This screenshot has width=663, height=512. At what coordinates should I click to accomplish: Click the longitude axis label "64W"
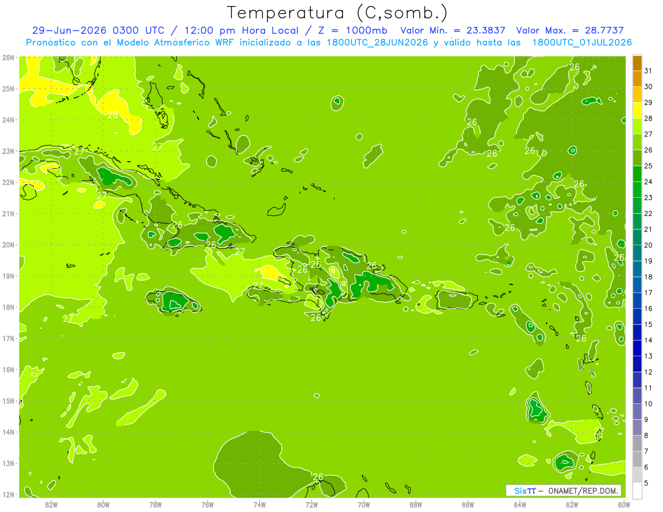pyautogui.click(x=520, y=504)
